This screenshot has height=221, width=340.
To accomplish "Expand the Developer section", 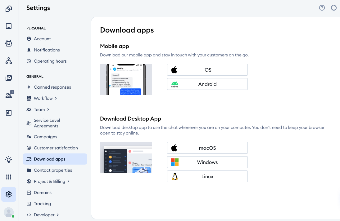I will pyautogui.click(x=45, y=215).
